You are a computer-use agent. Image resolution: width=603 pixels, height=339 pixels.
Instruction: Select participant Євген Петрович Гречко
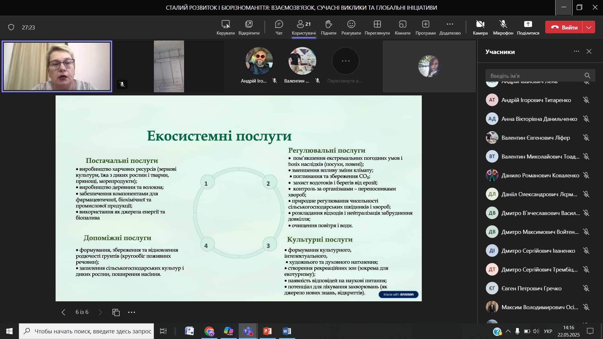point(531,288)
